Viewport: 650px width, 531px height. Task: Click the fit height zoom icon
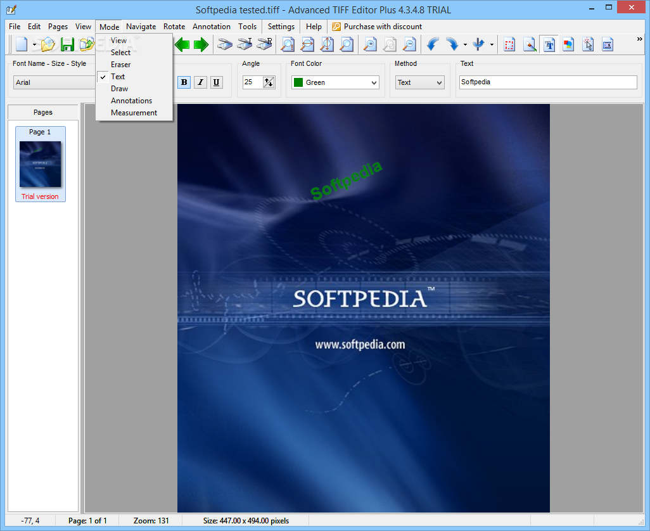(327, 44)
